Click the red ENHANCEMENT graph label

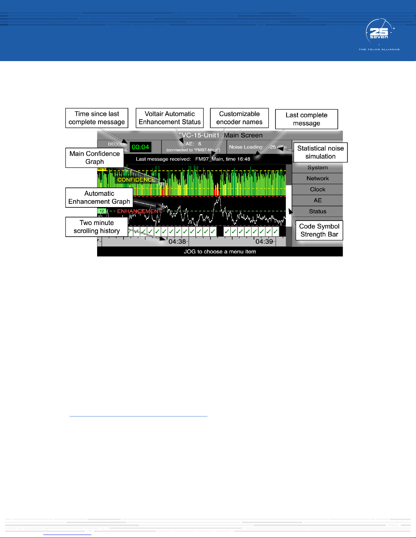point(140,211)
